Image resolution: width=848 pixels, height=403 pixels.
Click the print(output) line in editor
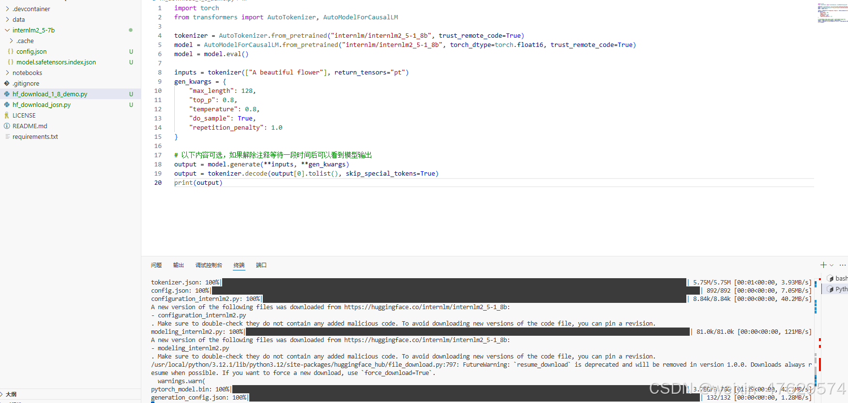tap(198, 183)
